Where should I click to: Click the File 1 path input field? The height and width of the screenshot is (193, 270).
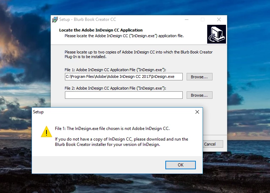pyautogui.click(x=123, y=76)
